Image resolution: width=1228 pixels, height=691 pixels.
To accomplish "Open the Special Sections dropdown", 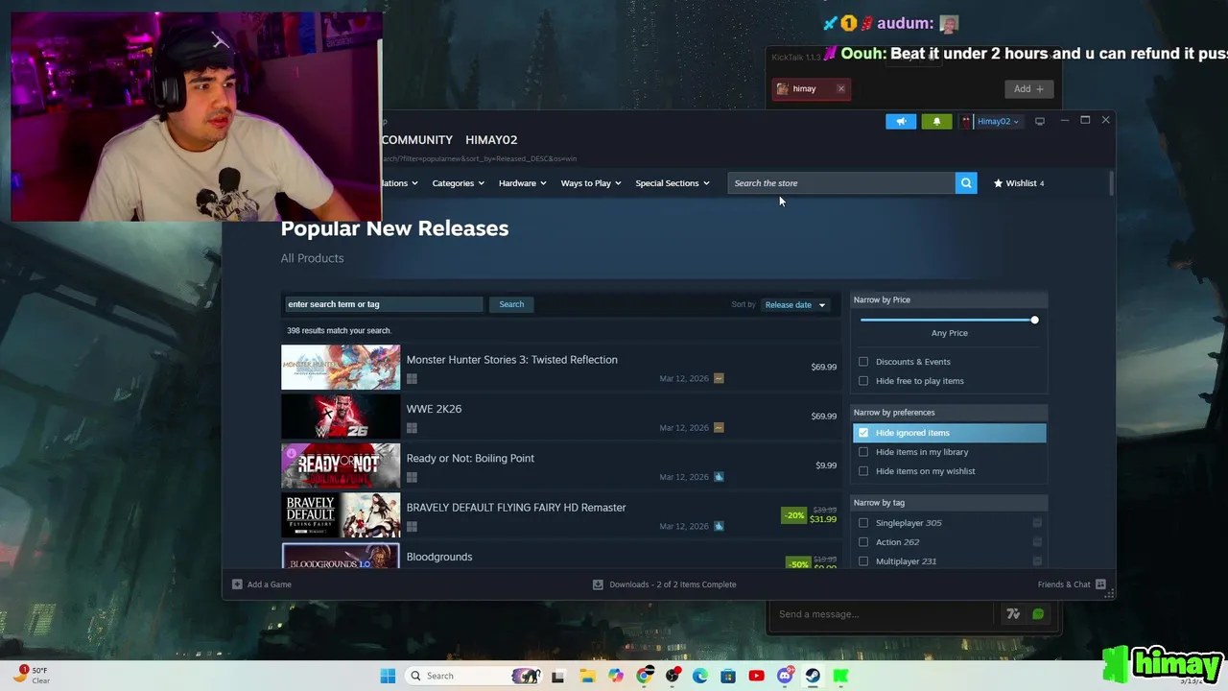I will (x=673, y=183).
